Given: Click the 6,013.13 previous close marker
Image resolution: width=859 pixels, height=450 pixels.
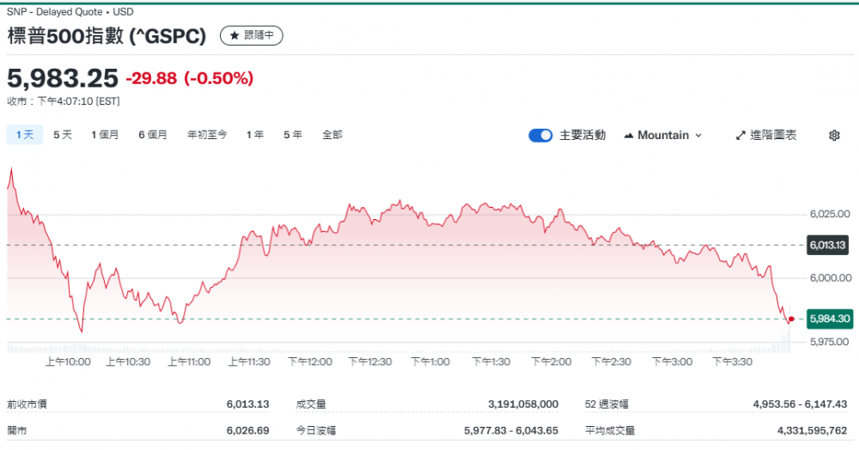Looking at the screenshot, I should pos(829,246).
